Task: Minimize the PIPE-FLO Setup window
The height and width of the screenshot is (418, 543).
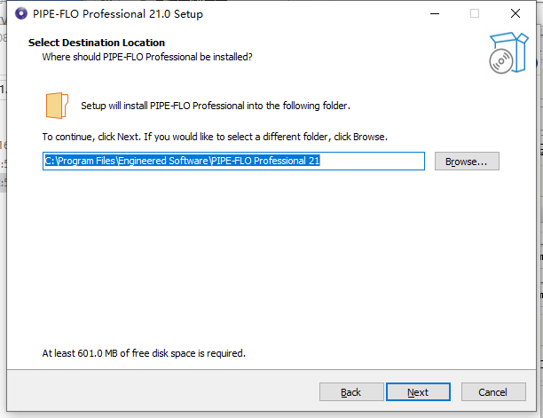Action: [x=435, y=14]
